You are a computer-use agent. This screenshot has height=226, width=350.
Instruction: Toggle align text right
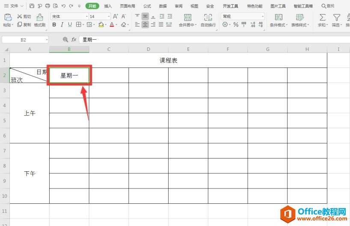(x=153, y=24)
